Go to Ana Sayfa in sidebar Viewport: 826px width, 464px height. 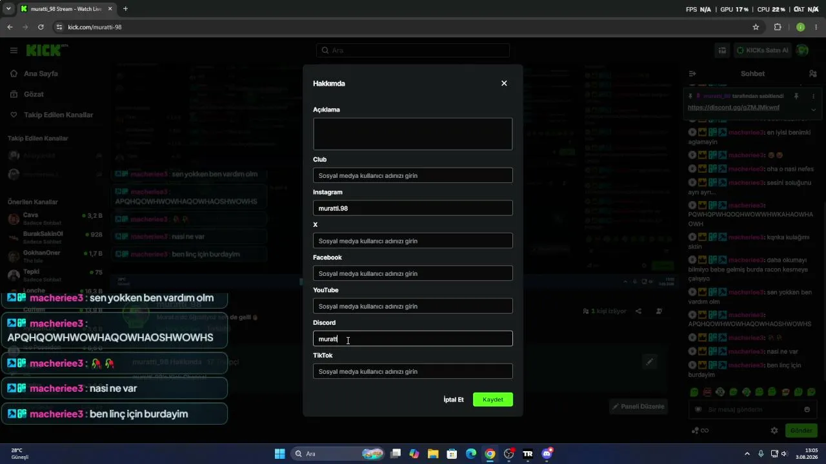coord(41,73)
